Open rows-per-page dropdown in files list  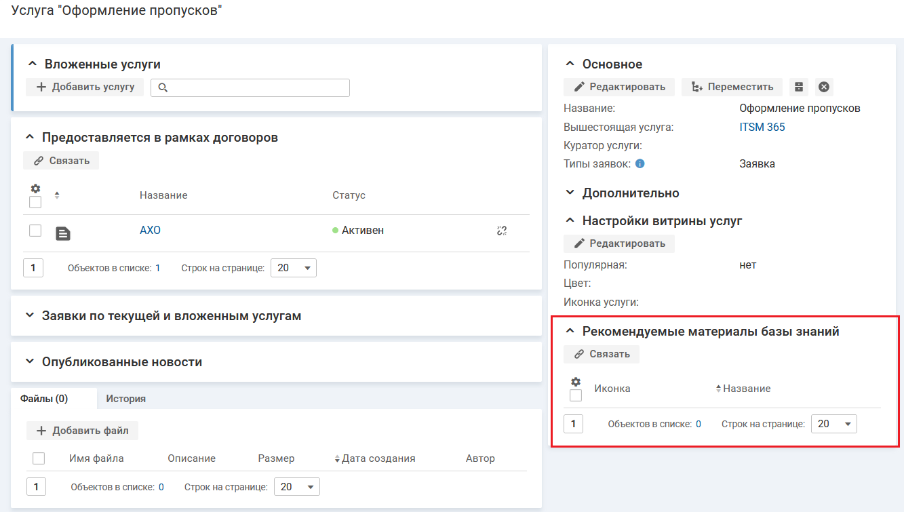tap(296, 487)
